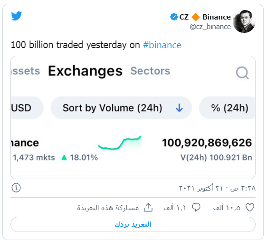
Task: Click the blue verified badge
Action: click(174, 17)
